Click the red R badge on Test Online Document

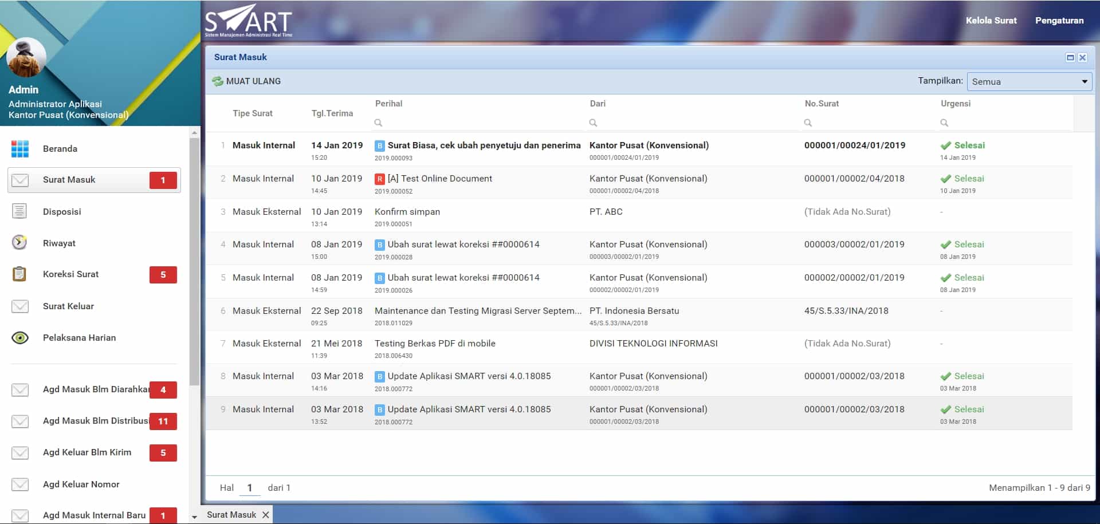[379, 179]
